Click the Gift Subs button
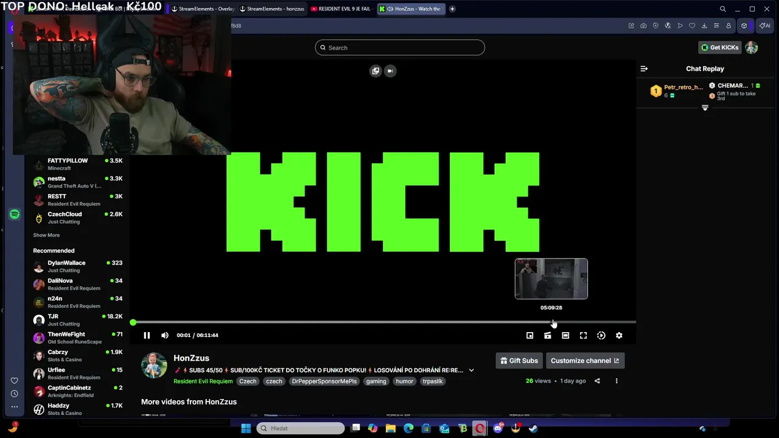 [x=519, y=361]
